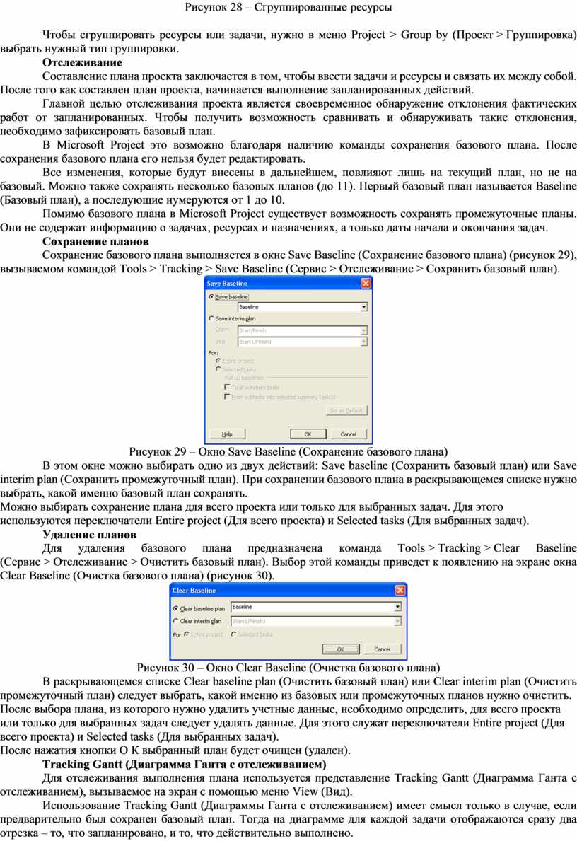
Task: Click the heading 'Tracking Gantt (Диаграмма Ганта с отслеживанием)'
Action: [185, 765]
